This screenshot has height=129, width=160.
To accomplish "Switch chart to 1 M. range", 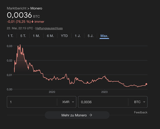I will [x=36, y=36].
